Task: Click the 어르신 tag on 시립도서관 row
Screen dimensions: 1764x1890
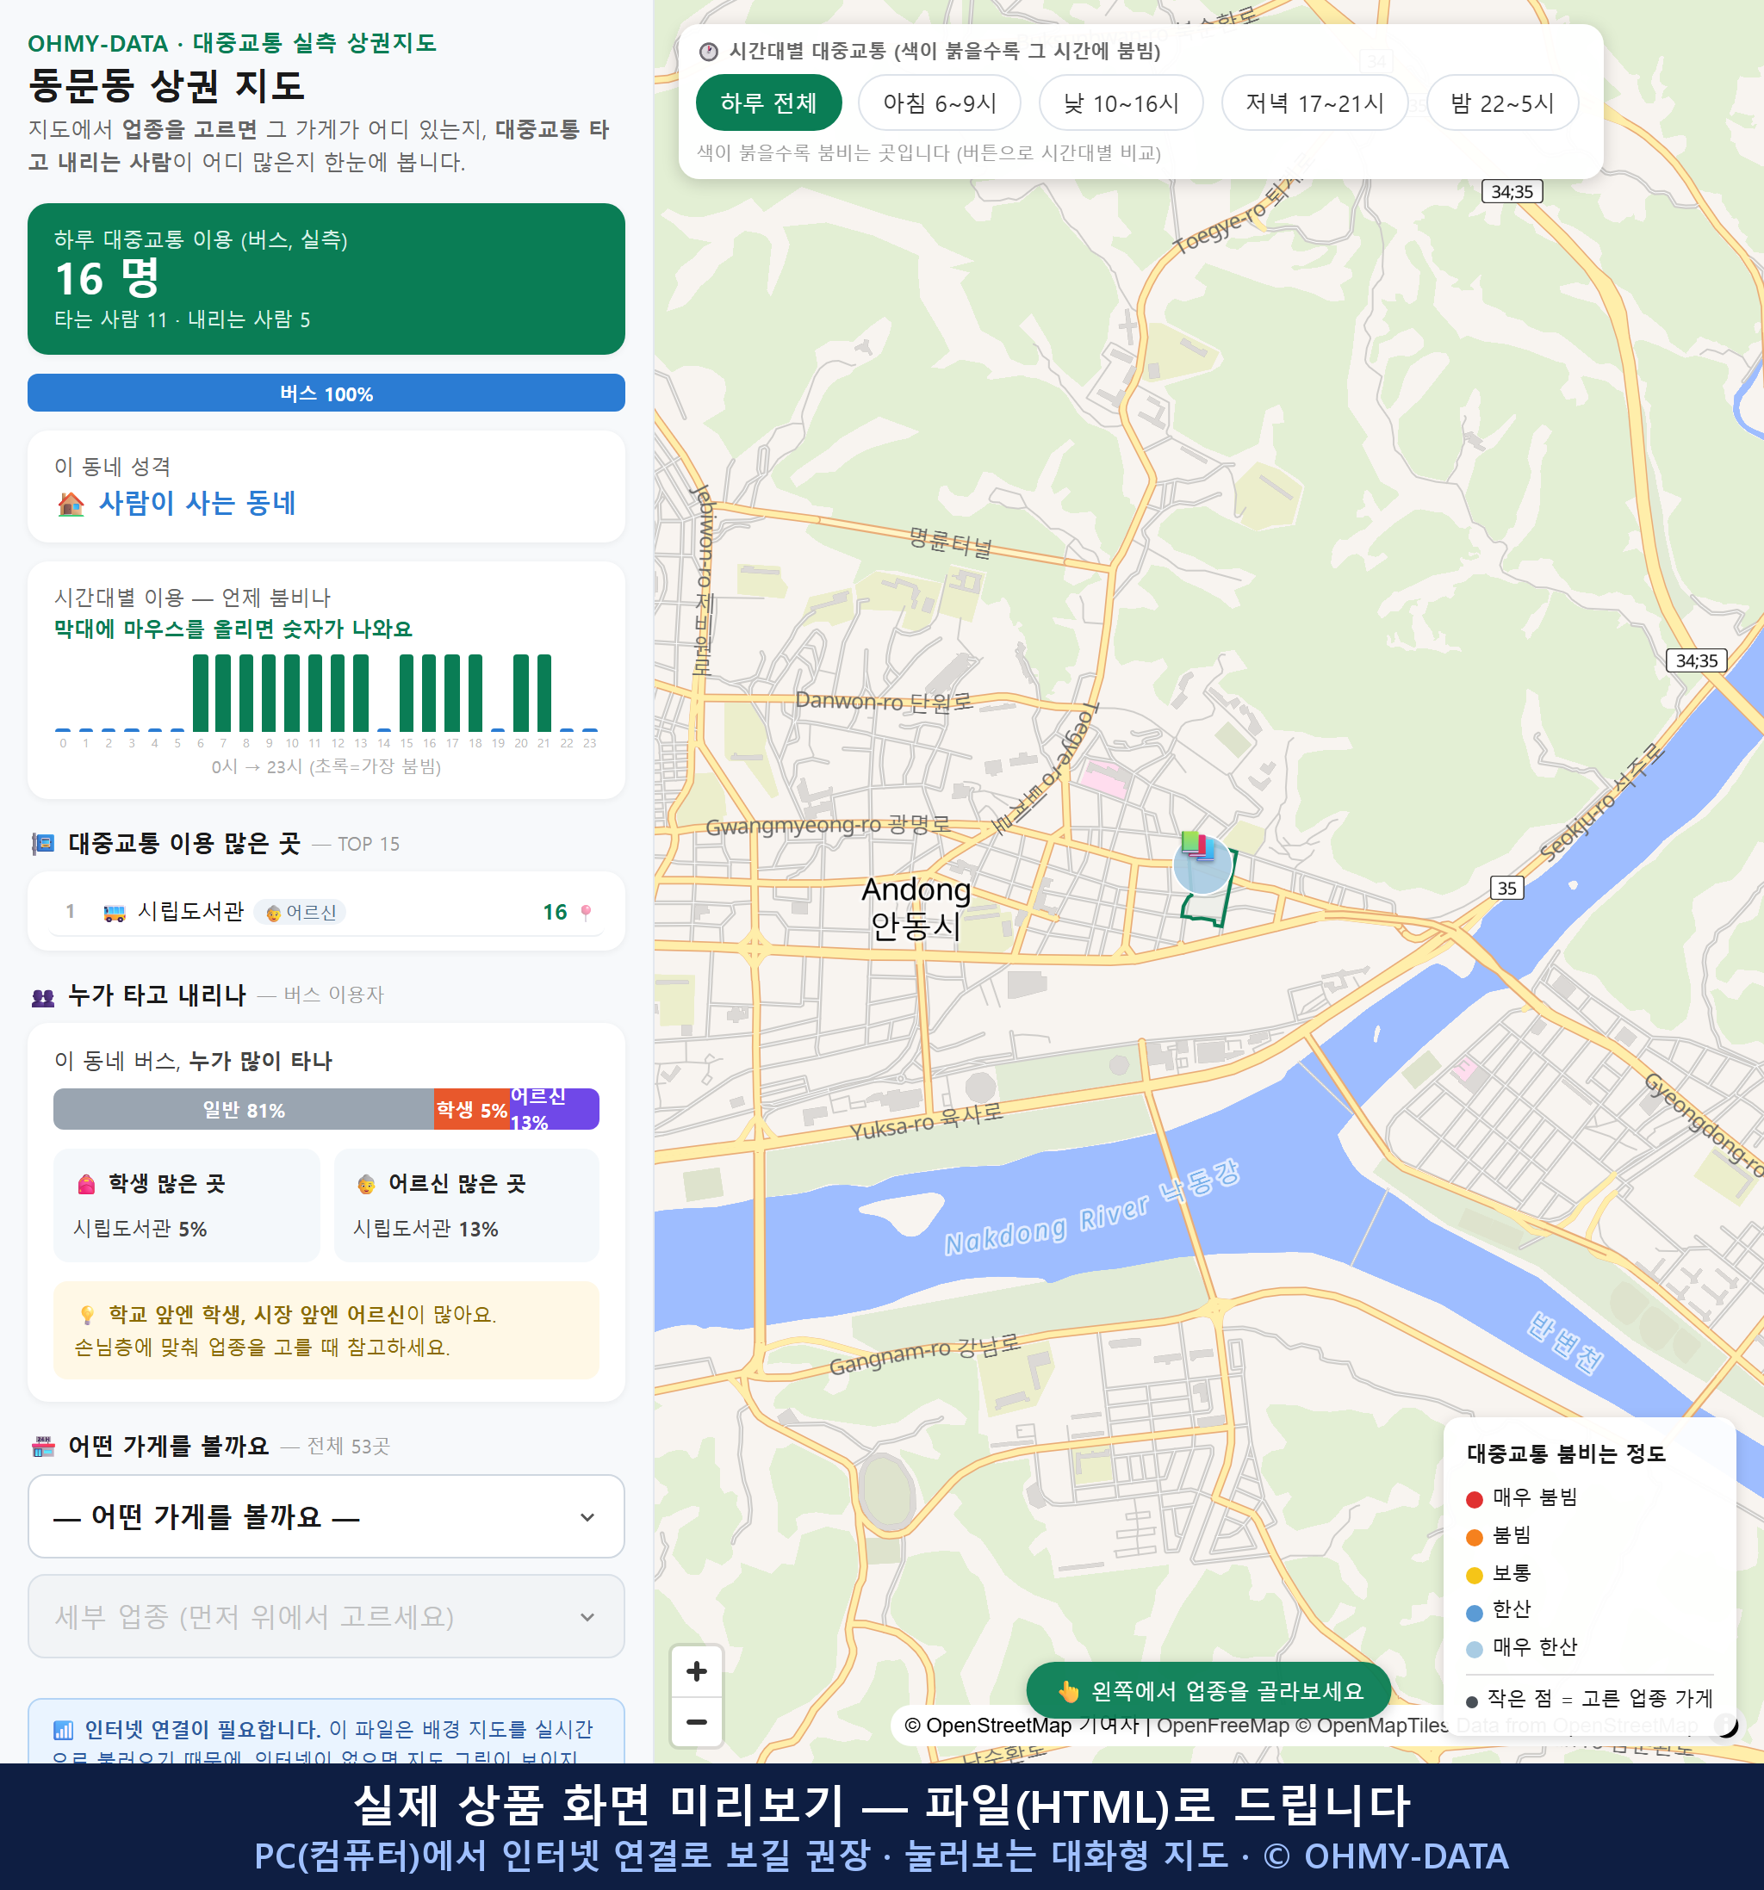Action: click(x=301, y=913)
